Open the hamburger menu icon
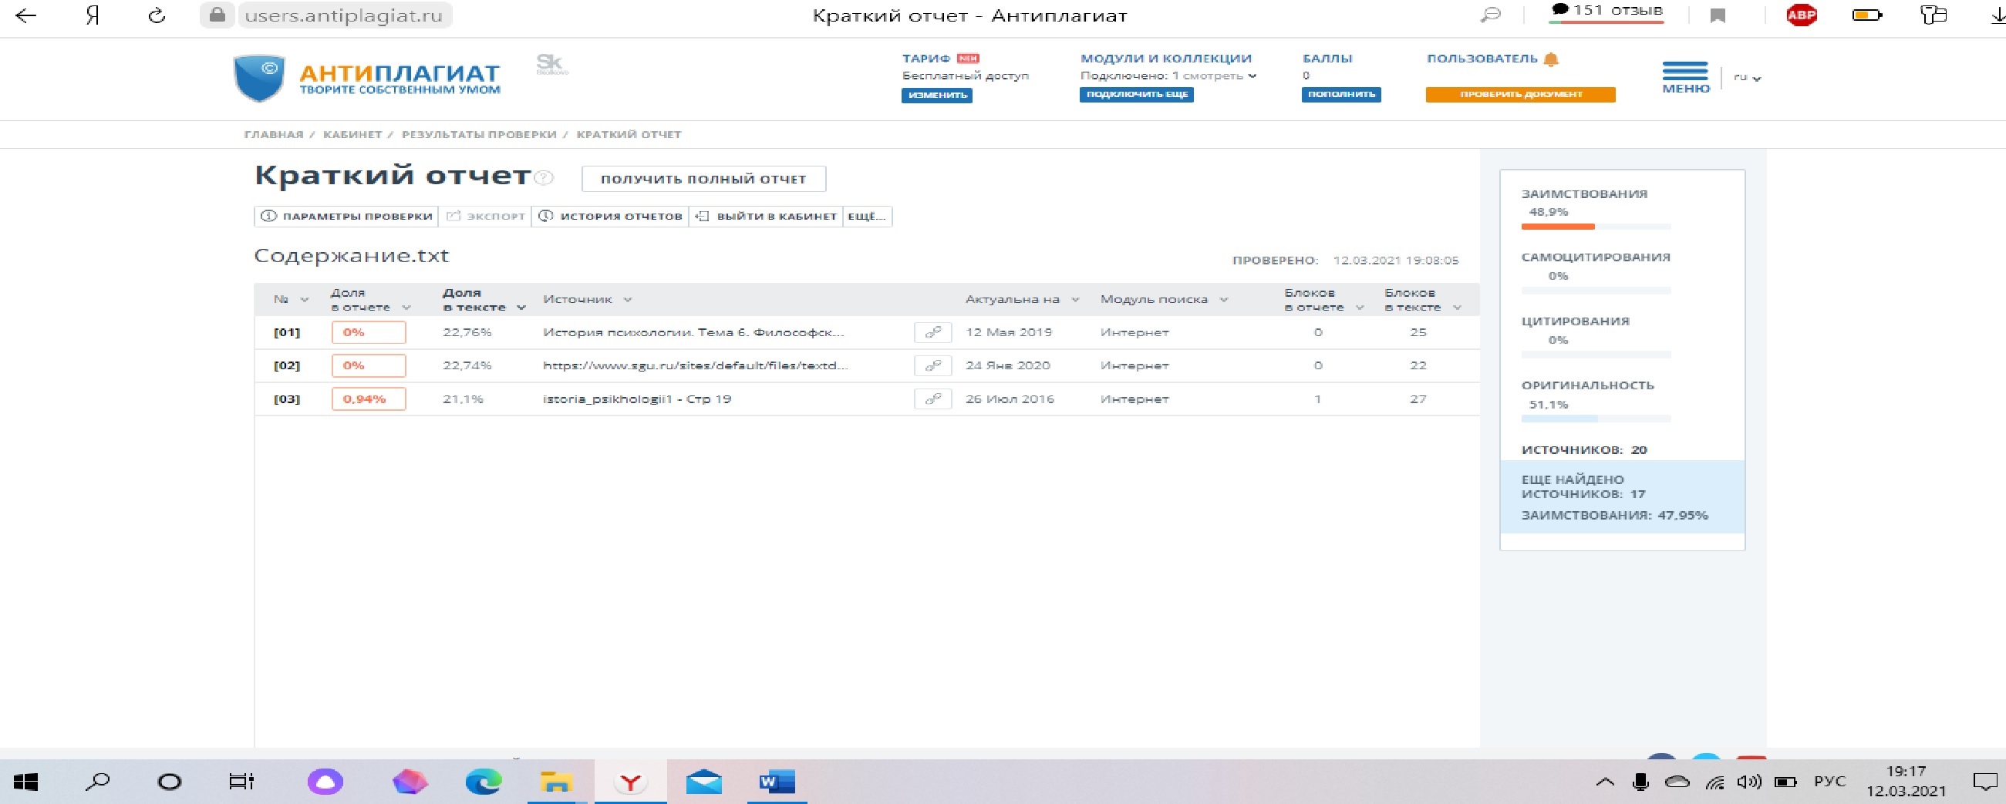The width and height of the screenshot is (2006, 804). coord(1684,72)
